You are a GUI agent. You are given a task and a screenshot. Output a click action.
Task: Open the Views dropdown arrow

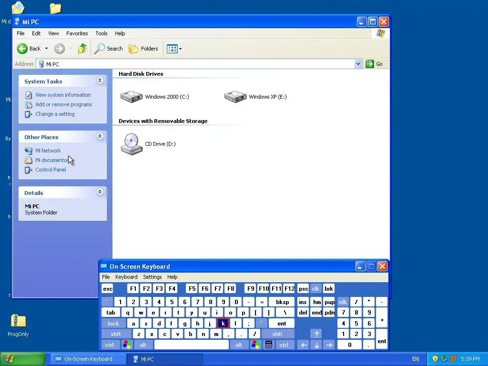click(x=180, y=49)
